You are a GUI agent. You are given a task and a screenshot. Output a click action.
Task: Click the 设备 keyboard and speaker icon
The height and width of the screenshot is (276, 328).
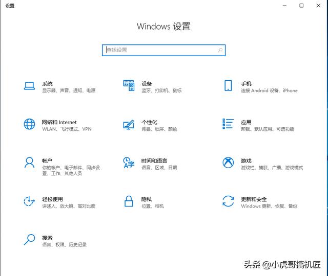pyautogui.click(x=129, y=85)
